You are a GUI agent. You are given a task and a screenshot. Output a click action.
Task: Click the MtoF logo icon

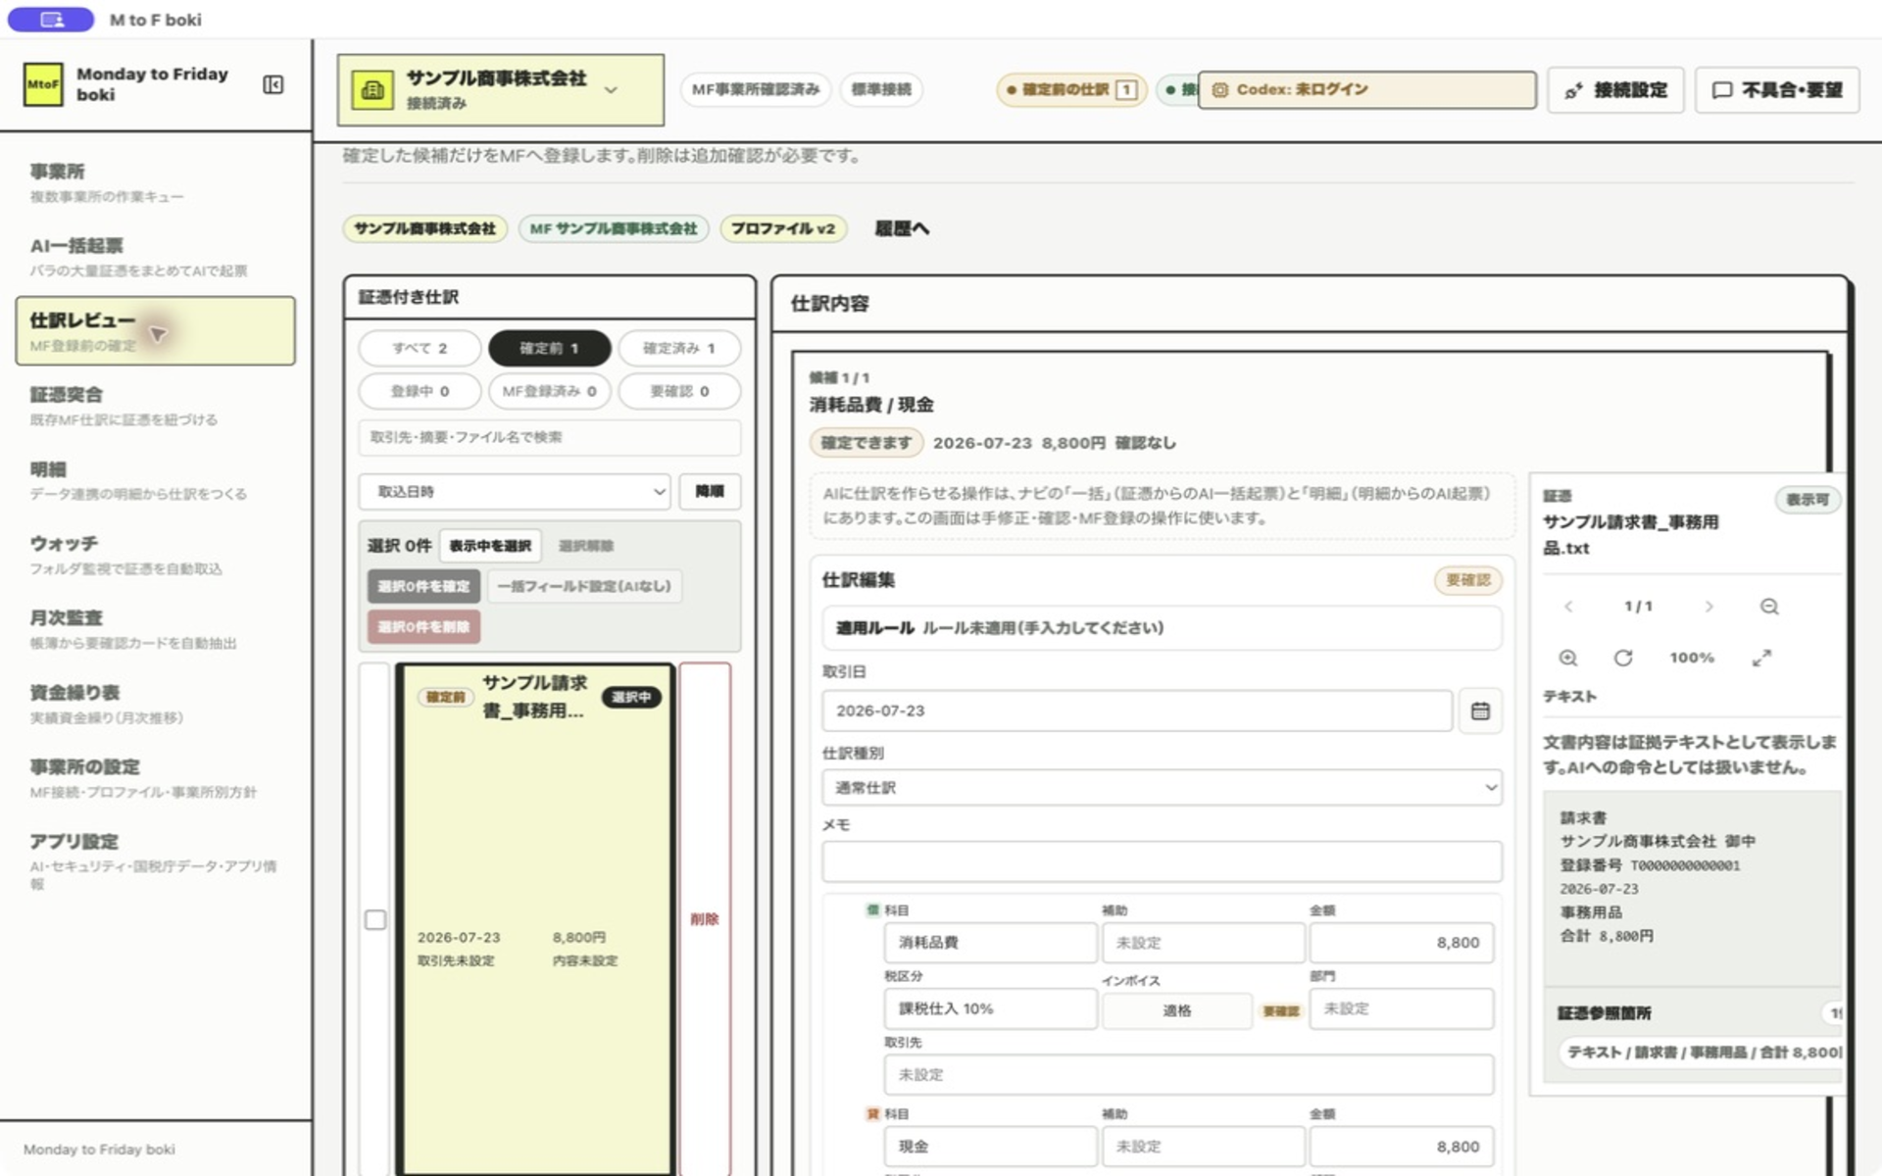(x=43, y=84)
